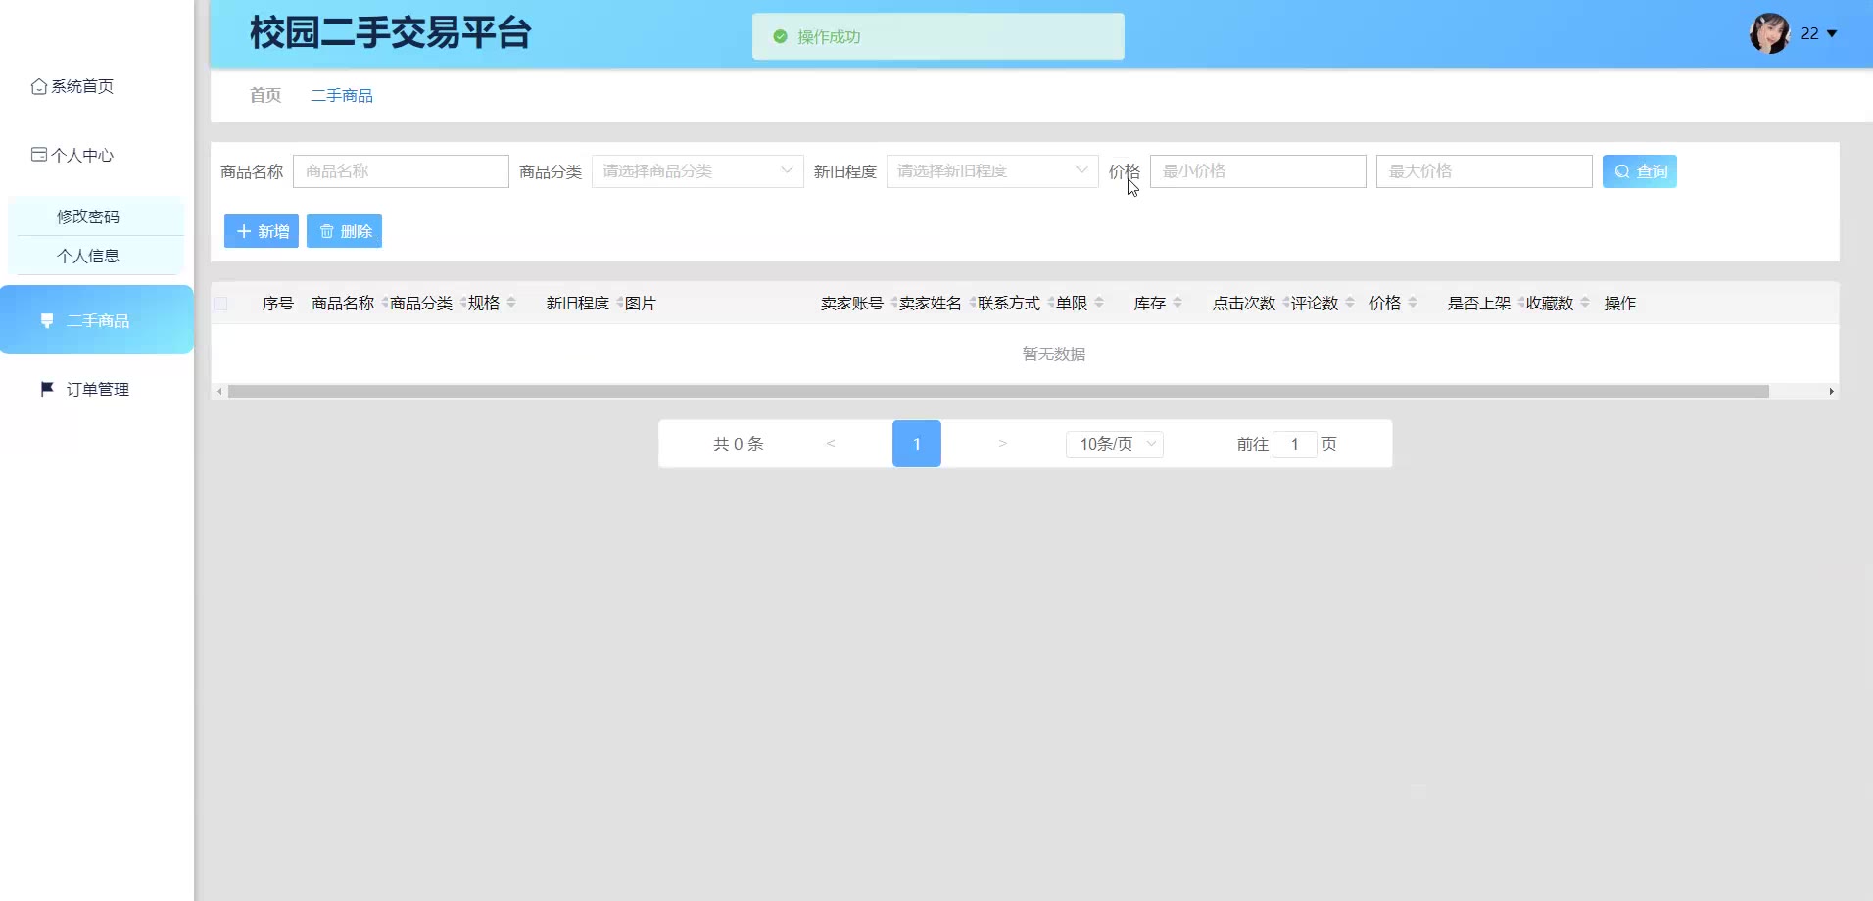Open the 新旧程度 dropdown
The image size is (1873, 901).
991,171
